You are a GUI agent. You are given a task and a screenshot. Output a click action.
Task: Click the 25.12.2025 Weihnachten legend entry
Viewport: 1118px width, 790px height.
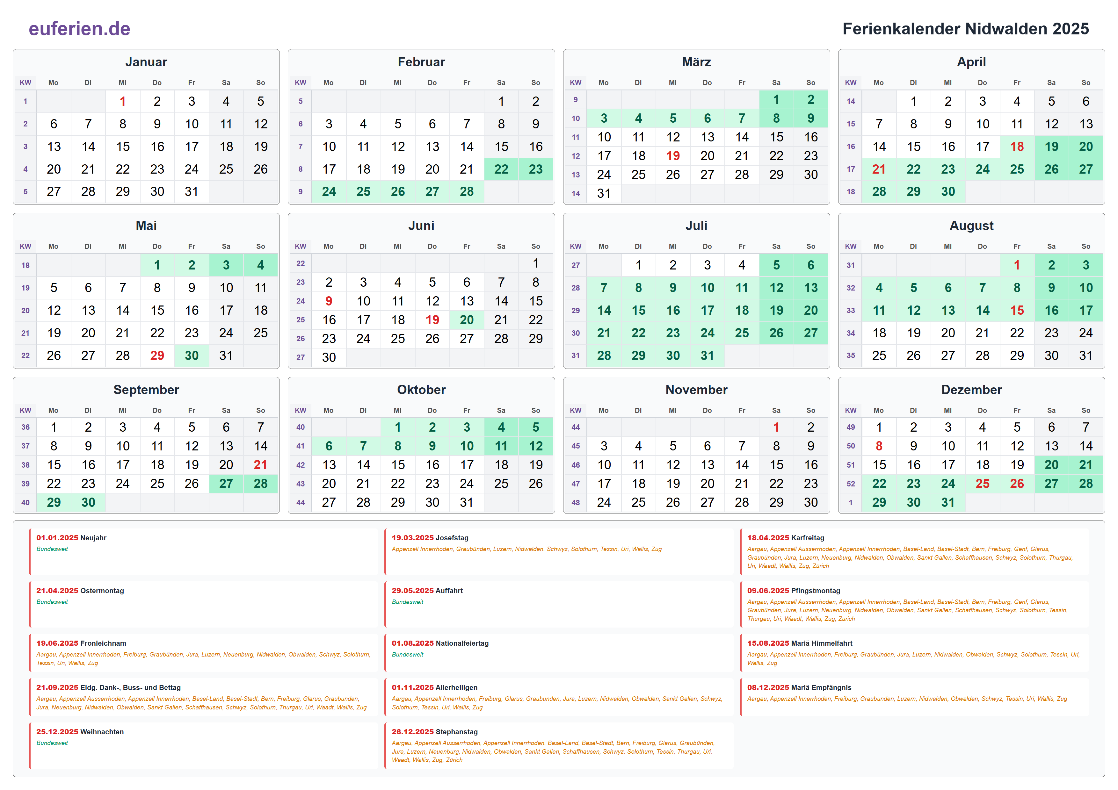[204, 746]
